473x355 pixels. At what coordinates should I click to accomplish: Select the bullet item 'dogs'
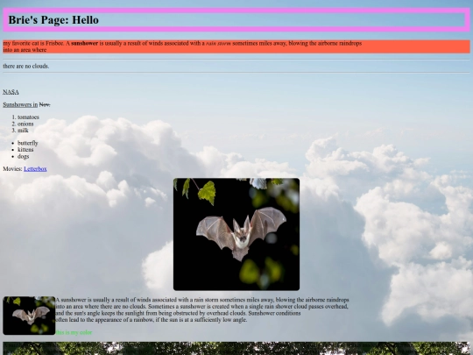coord(24,156)
